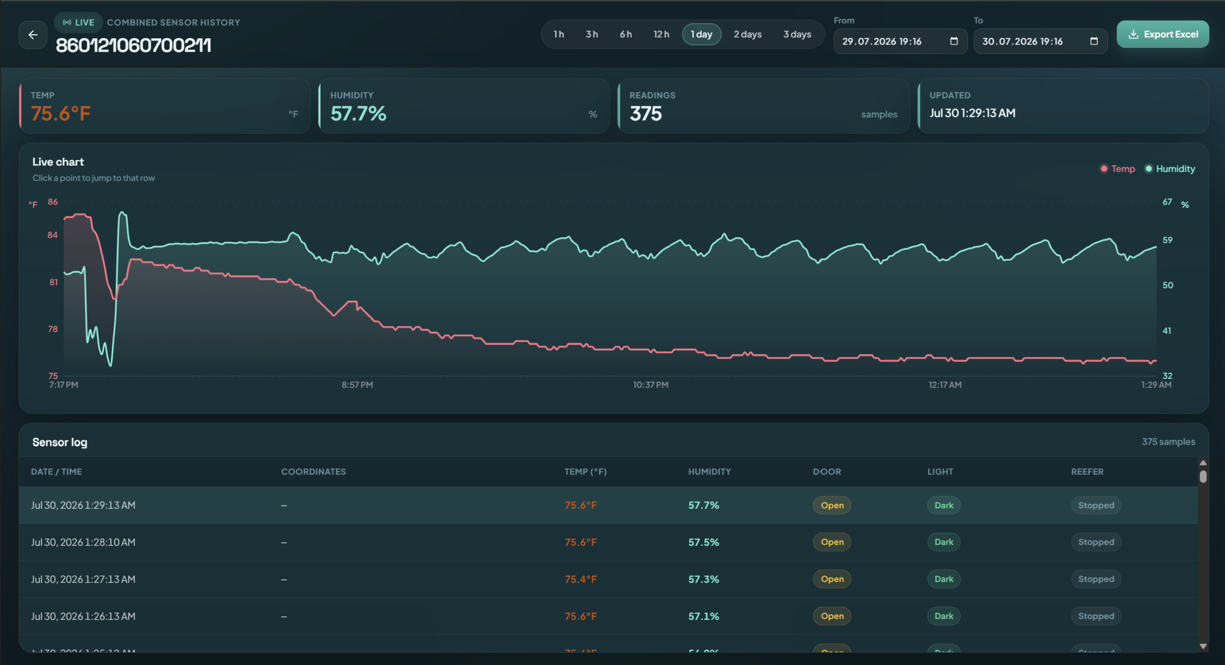
Task: Click the 12:17 AM time axis label
Action: [945, 384]
